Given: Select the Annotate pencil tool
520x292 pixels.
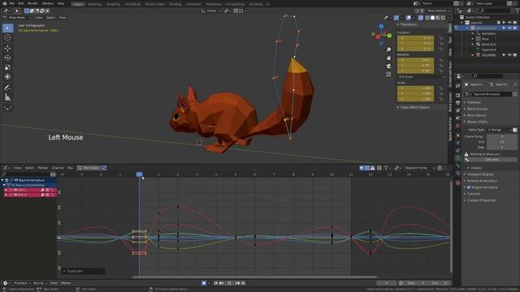Looking at the screenshot, I should point(7,88).
